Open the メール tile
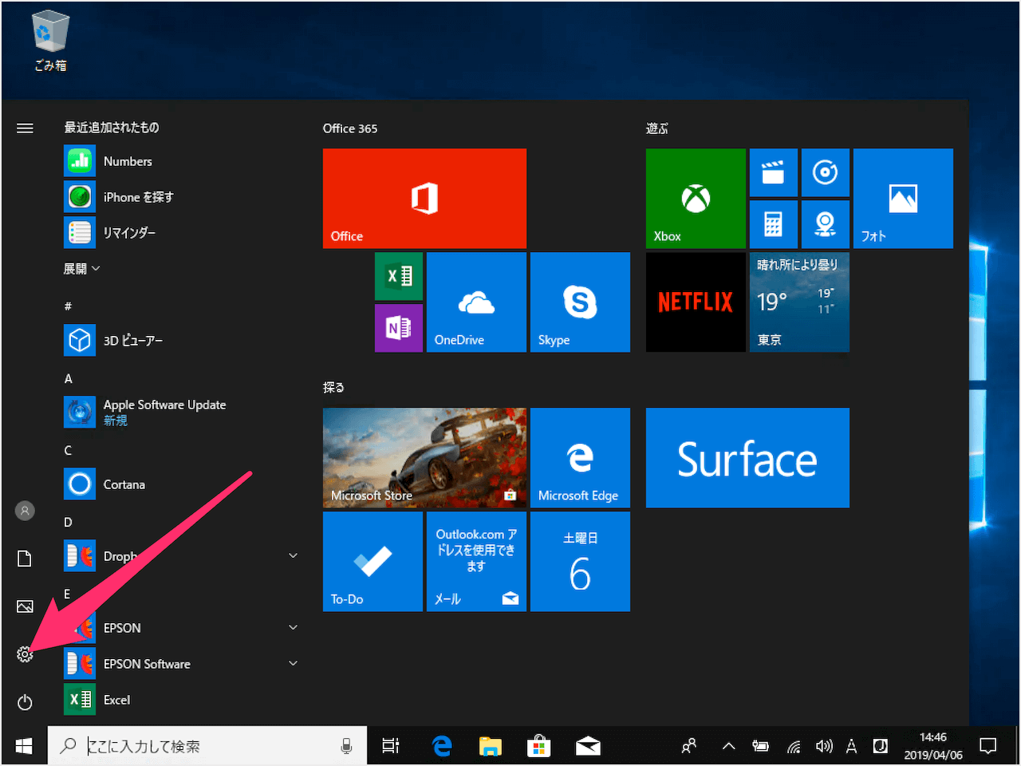 [x=476, y=562]
